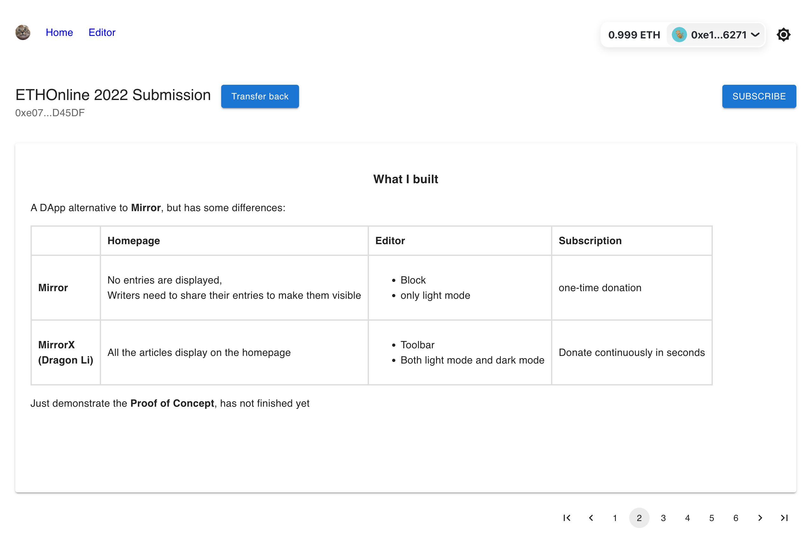This screenshot has height=548, width=811.
Task: Open the Home link
Action: pyautogui.click(x=59, y=32)
